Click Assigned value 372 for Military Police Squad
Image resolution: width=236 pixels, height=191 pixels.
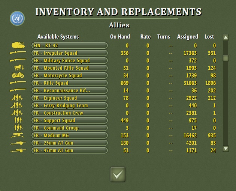tap(193, 61)
